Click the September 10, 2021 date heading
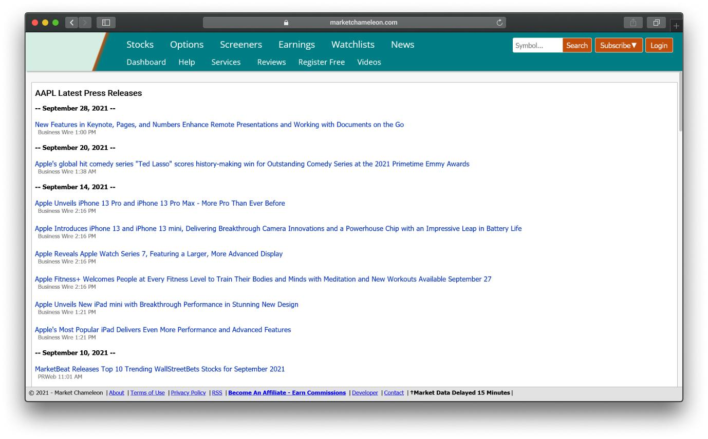Viewport: 708px width, 439px height. (x=75, y=353)
